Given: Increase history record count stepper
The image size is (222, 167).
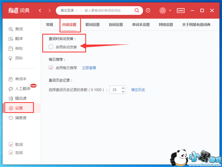Looking at the screenshot, I should coord(123,88).
